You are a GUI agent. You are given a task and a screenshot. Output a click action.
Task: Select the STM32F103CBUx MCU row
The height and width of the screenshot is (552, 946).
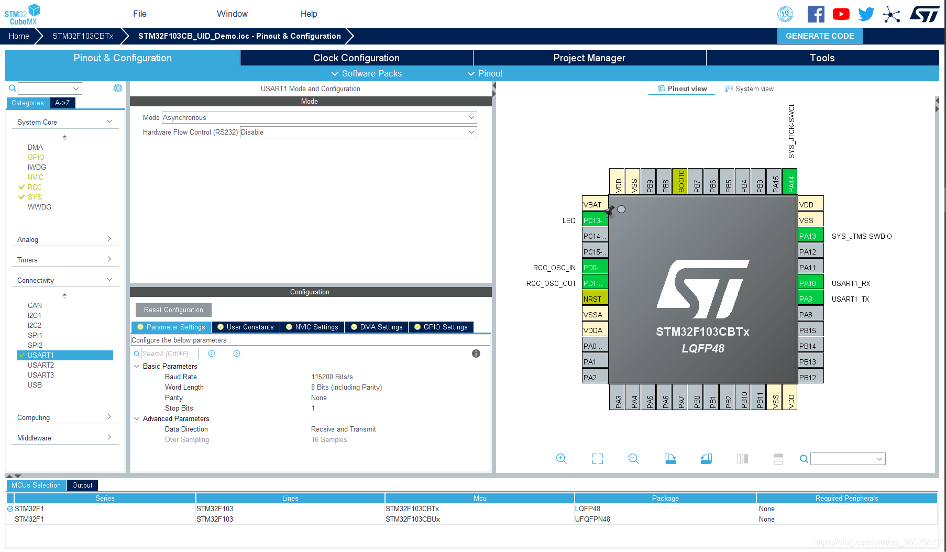(471, 519)
